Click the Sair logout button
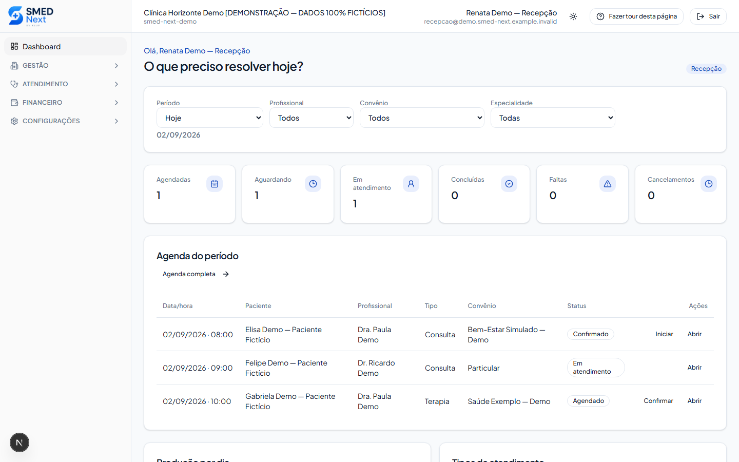 tap(708, 16)
